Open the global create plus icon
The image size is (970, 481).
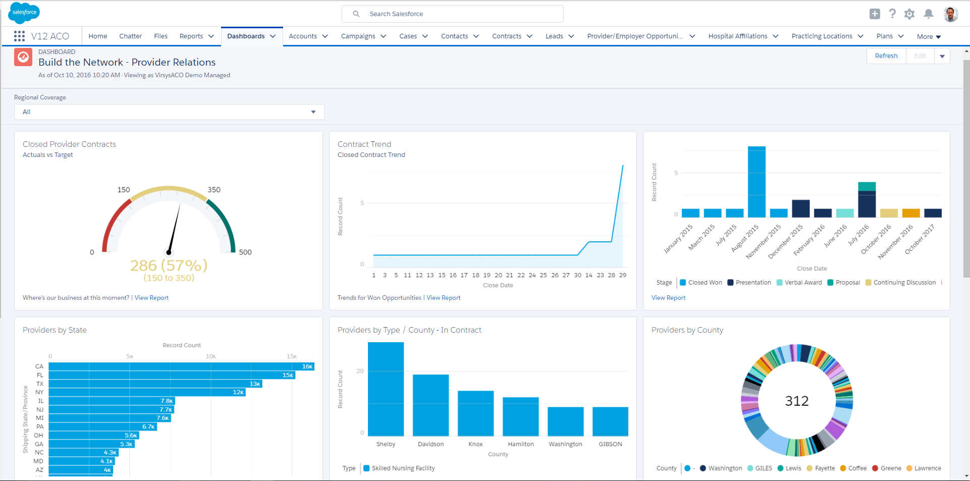click(x=875, y=14)
